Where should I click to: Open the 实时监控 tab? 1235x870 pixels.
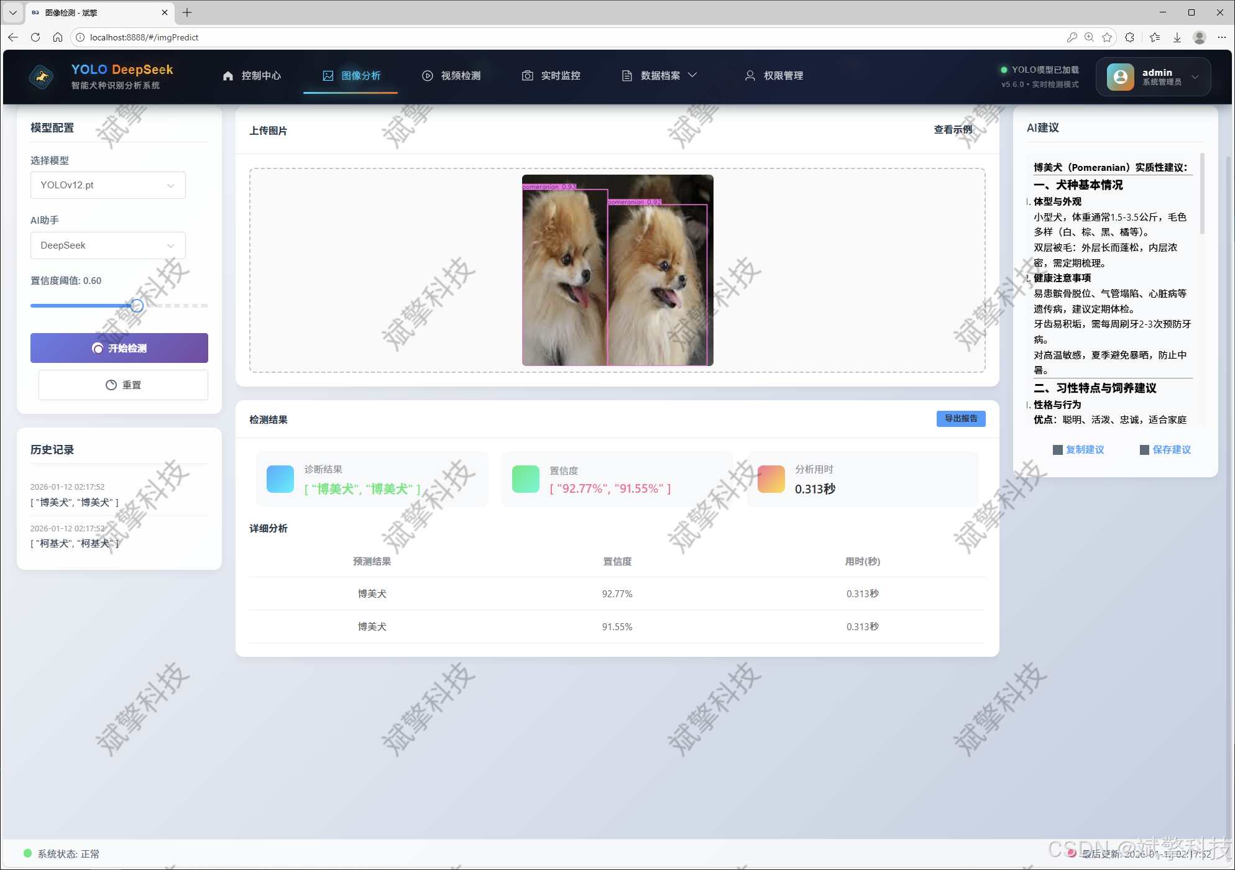pos(551,76)
